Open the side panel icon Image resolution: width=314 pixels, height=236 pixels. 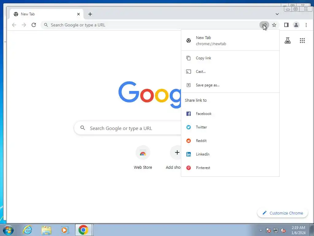[286, 25]
